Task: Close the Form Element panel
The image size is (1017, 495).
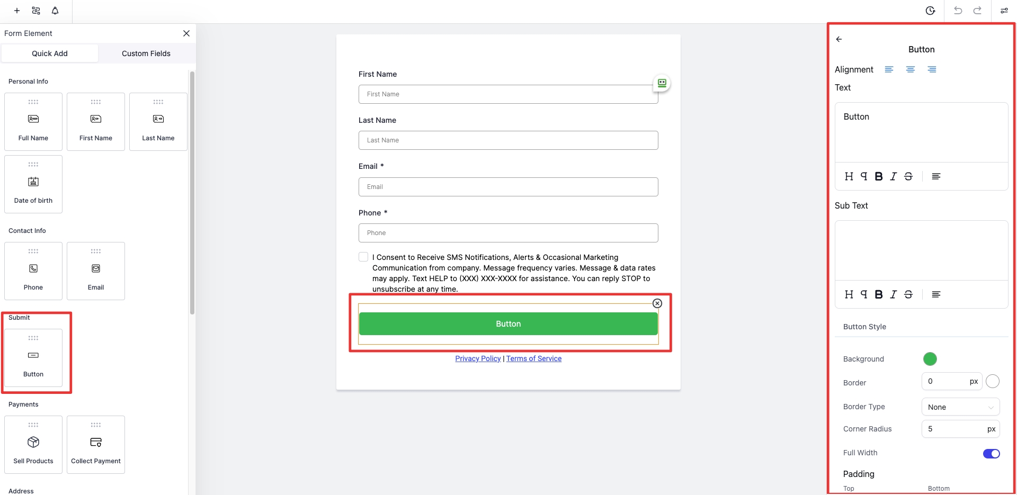Action: point(186,33)
